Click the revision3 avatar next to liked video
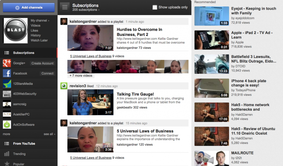 64,86
